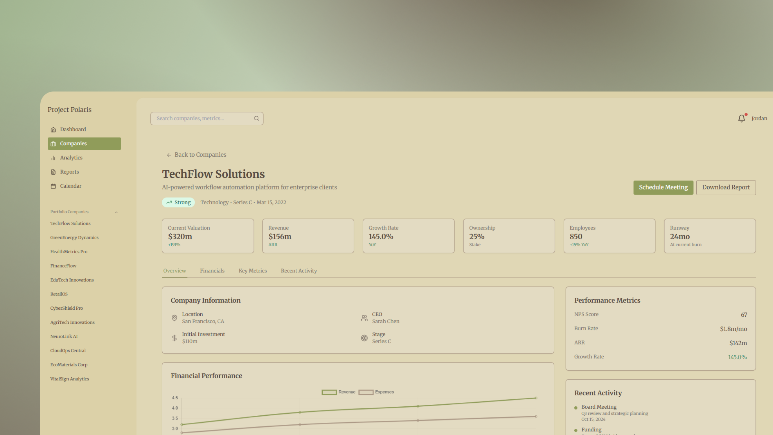Click the Download Report button
This screenshot has width=773, height=435.
point(726,188)
